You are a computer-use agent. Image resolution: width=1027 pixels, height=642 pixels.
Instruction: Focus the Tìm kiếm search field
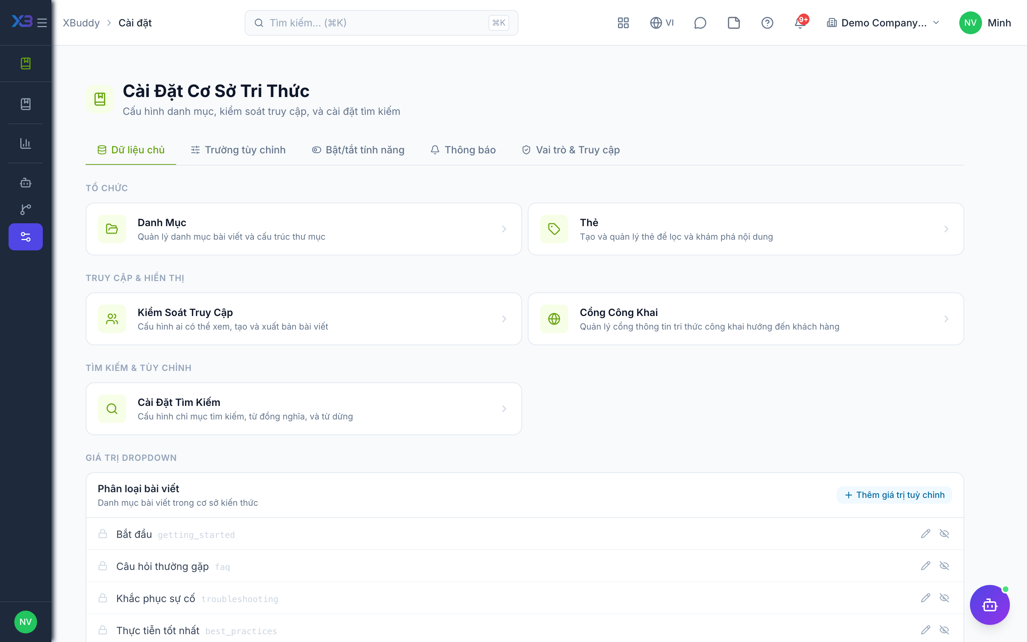[381, 23]
